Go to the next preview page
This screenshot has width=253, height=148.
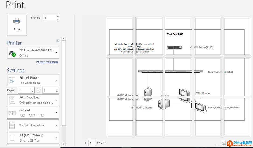105,143
